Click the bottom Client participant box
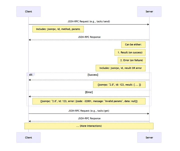Image resolution: width=180 pixels, height=151 pixels. point(28,138)
